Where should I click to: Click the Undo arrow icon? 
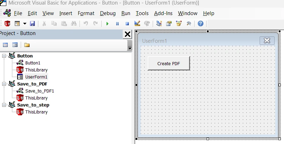tap(86, 23)
